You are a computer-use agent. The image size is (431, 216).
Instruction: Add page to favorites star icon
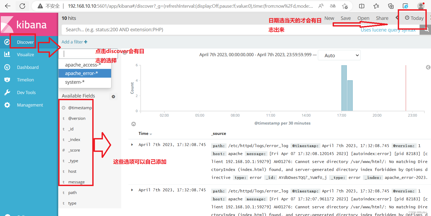(345, 6)
